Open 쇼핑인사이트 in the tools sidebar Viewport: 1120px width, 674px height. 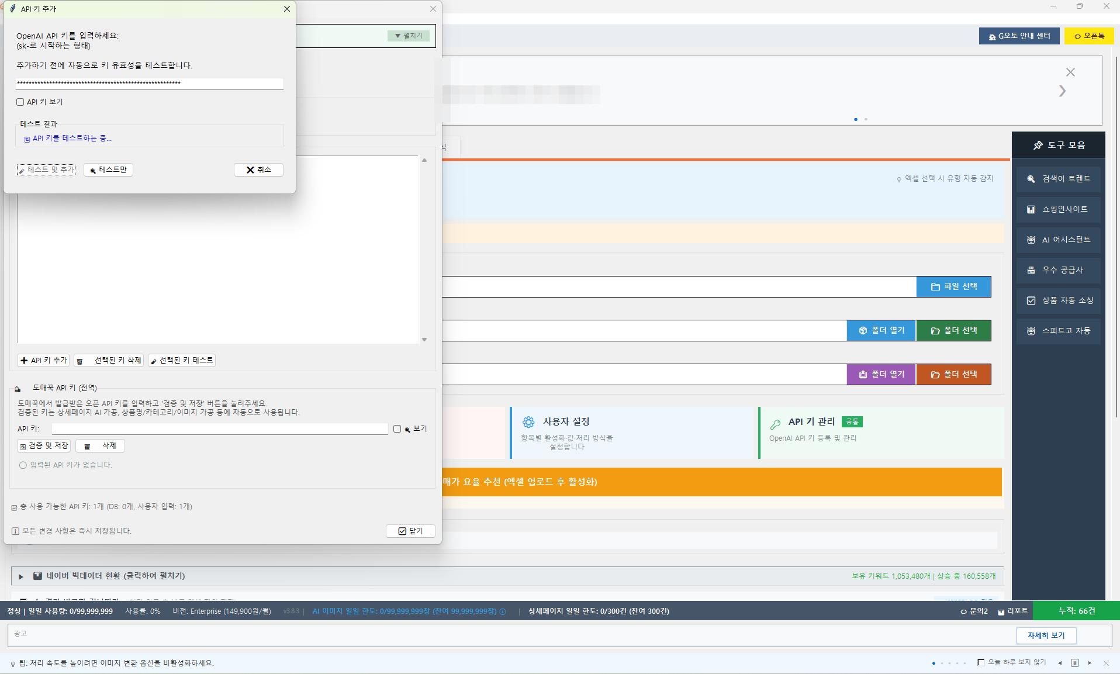click(x=1059, y=209)
